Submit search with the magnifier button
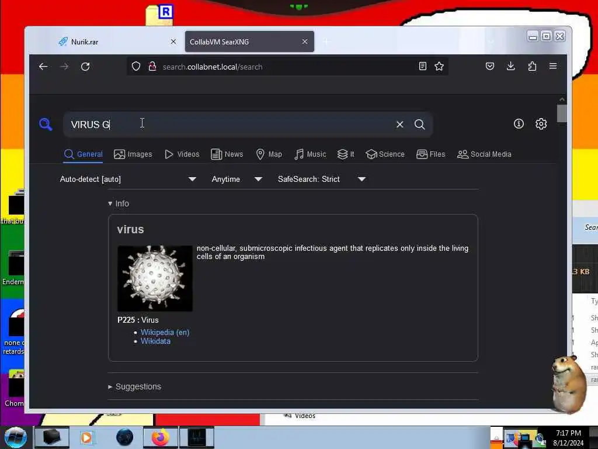Screen dimensions: 598x449 [419, 125]
